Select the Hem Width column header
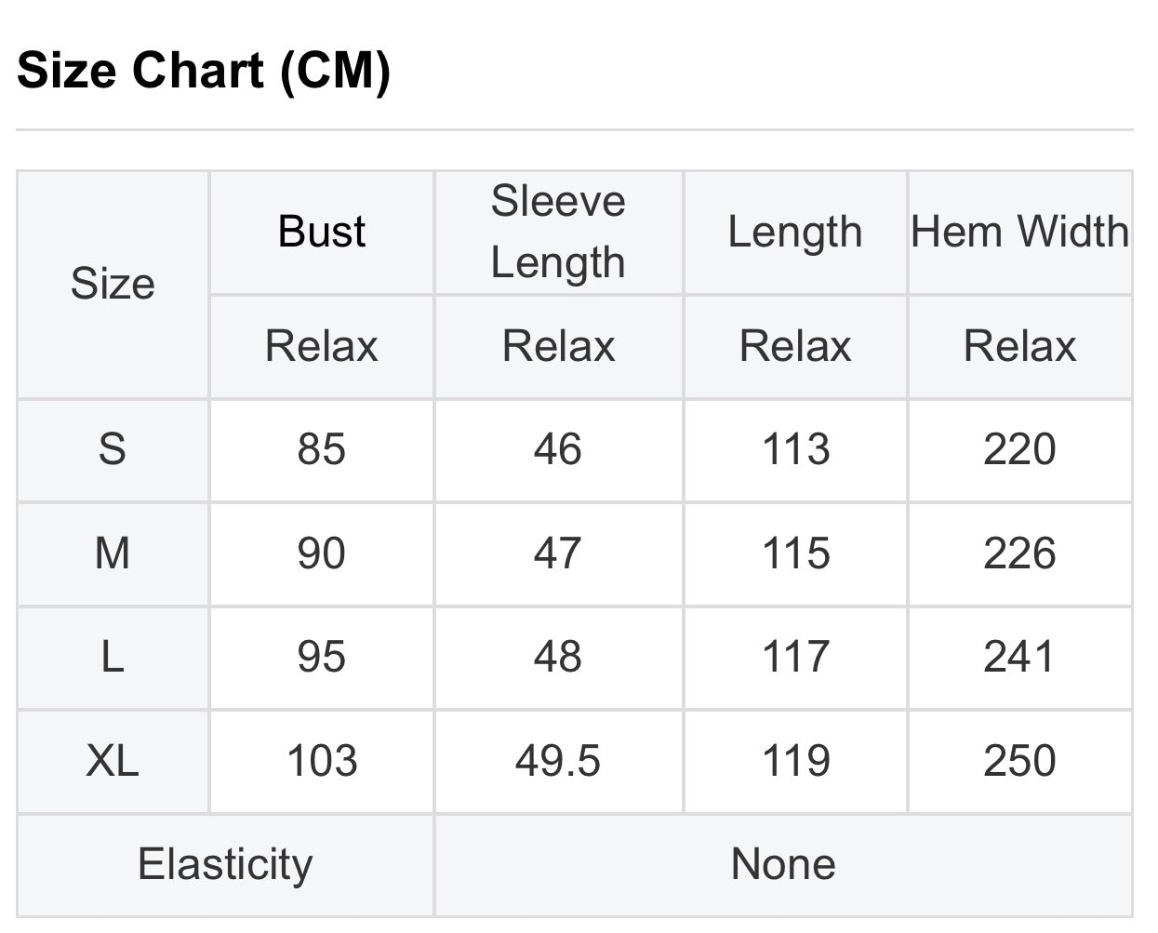1158x933 pixels. [1019, 232]
